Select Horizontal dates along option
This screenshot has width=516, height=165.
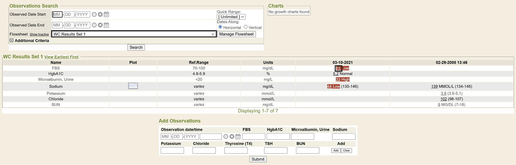tap(220, 27)
